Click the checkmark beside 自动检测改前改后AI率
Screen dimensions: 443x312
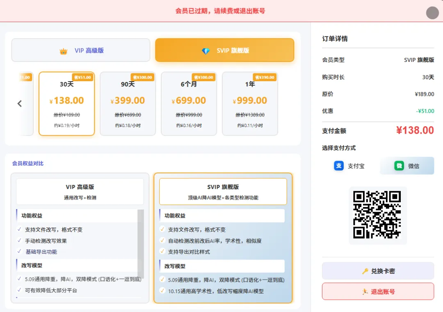[x=162, y=240]
